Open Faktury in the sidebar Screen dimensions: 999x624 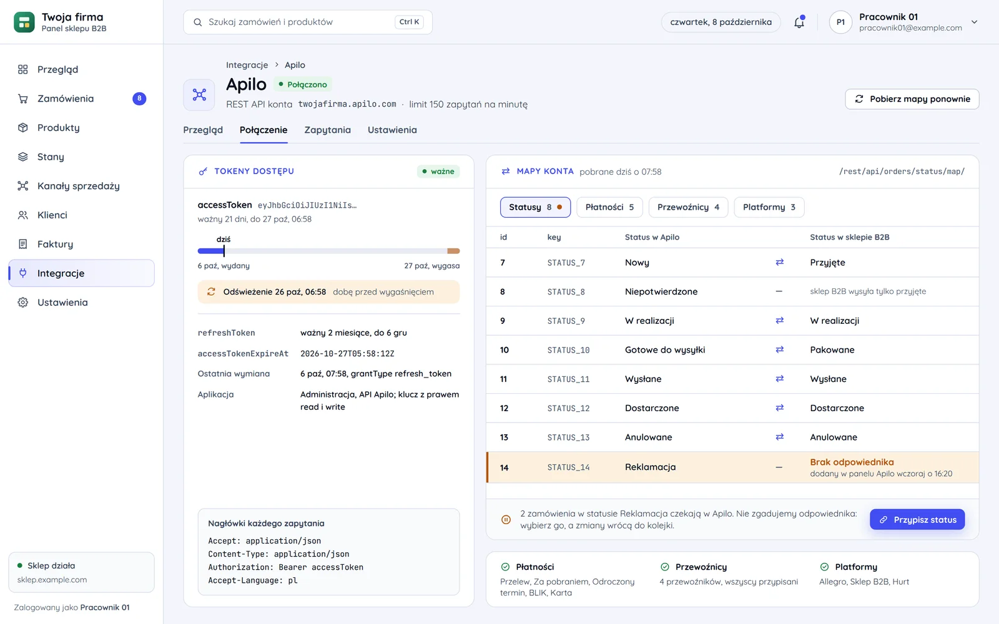click(81, 244)
